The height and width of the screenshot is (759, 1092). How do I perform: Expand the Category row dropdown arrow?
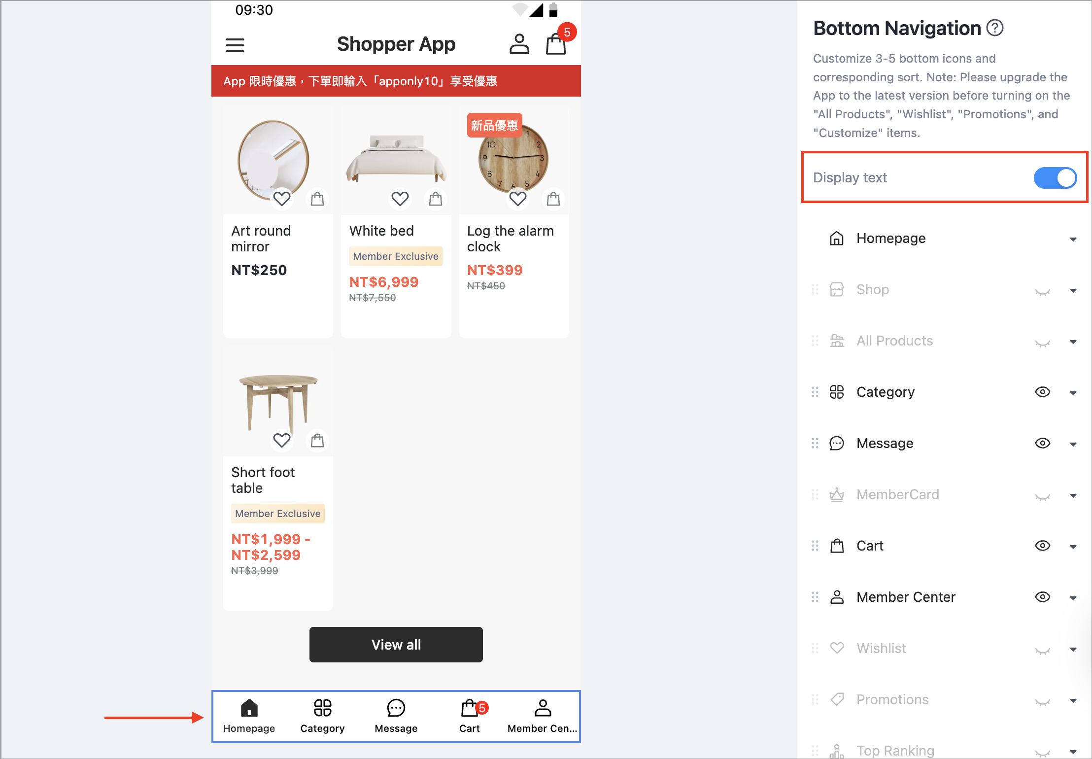[1073, 393]
